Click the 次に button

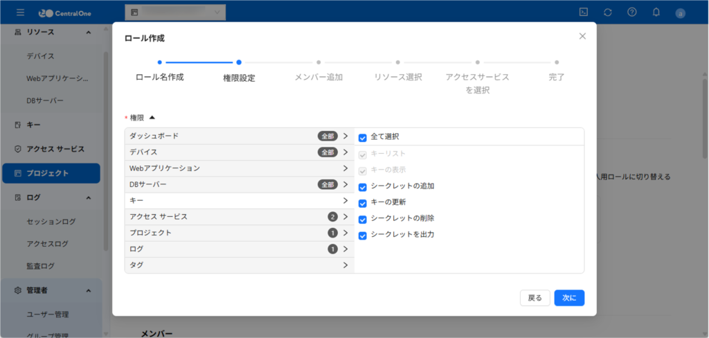point(569,298)
